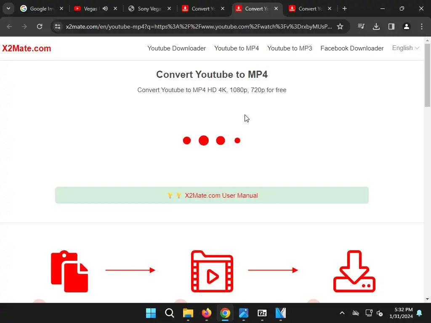Toggle the Chrome side panel
The image size is (431, 323).
point(391,26)
